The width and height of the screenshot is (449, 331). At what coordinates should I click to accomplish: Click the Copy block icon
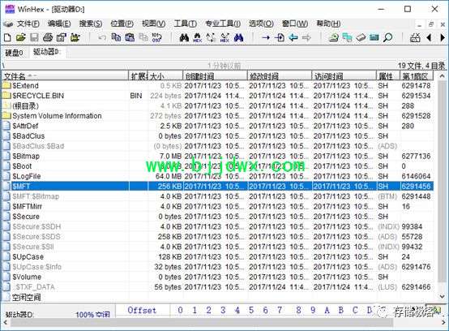(116, 37)
